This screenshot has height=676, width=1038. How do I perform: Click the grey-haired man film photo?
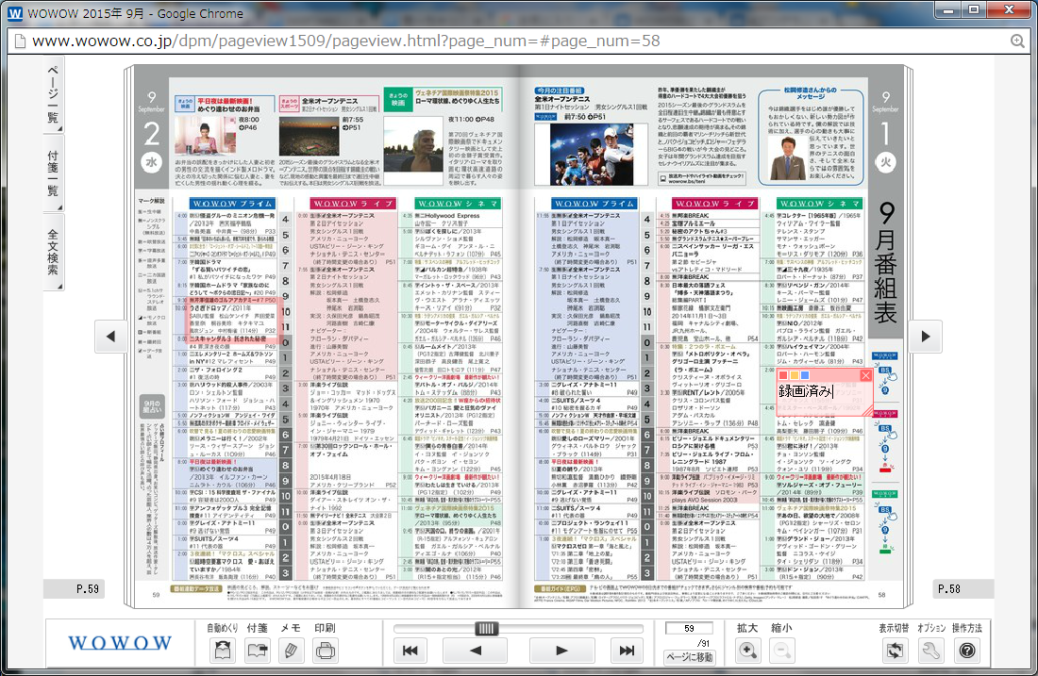pyautogui.click(x=413, y=151)
